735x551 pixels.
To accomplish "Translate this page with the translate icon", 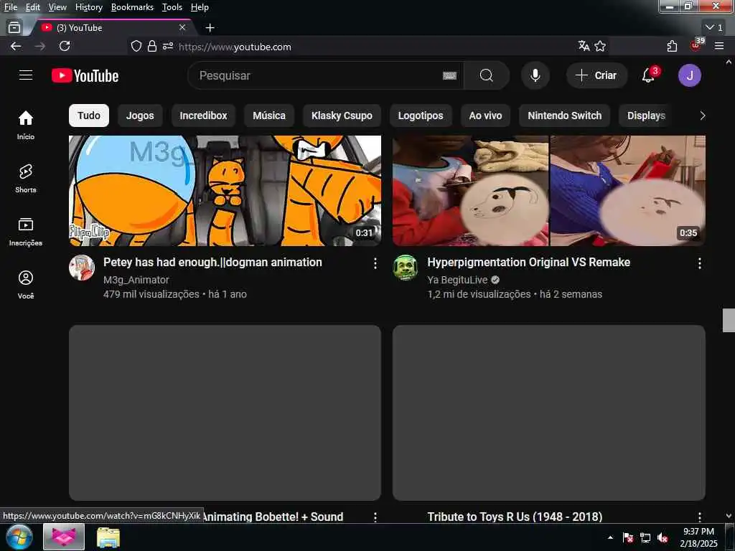I will 584,46.
